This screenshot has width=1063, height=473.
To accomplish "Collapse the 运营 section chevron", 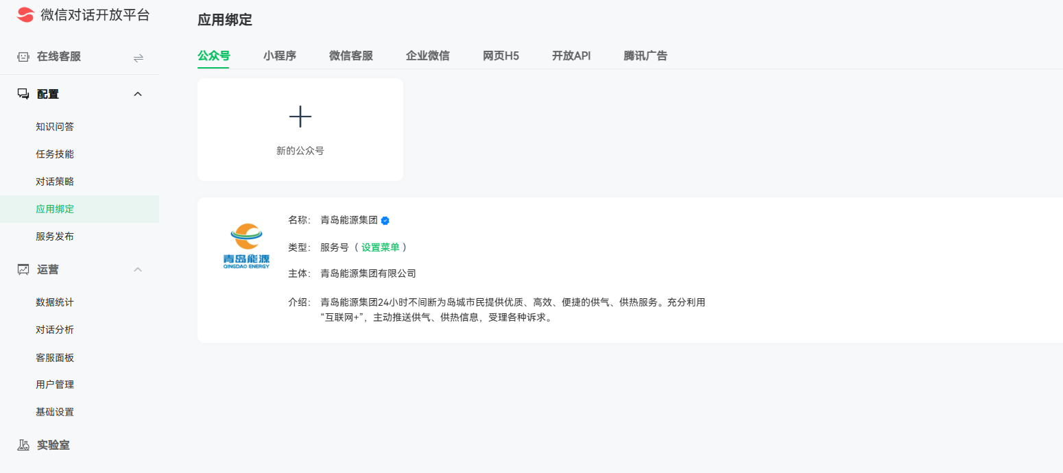I will coord(138,269).
